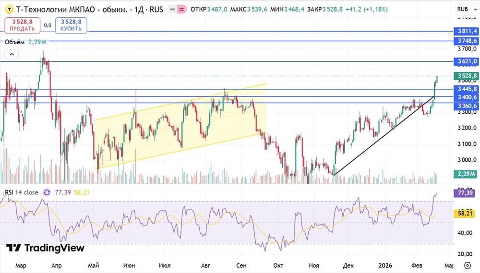Click the ЗАКР closing price value
480x273 pixels.
(x=333, y=10)
